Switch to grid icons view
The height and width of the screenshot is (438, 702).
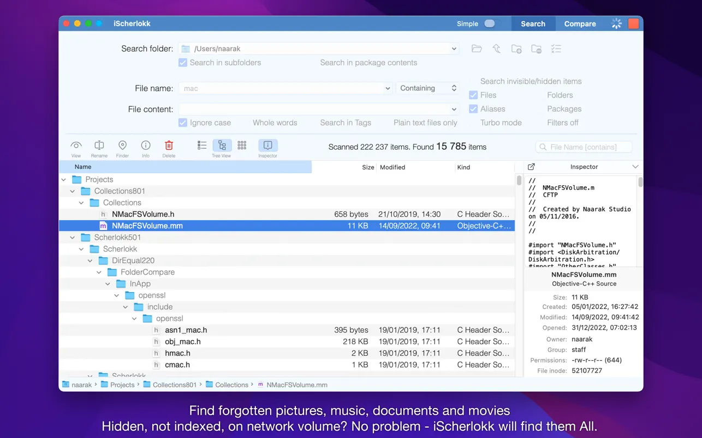[242, 145]
